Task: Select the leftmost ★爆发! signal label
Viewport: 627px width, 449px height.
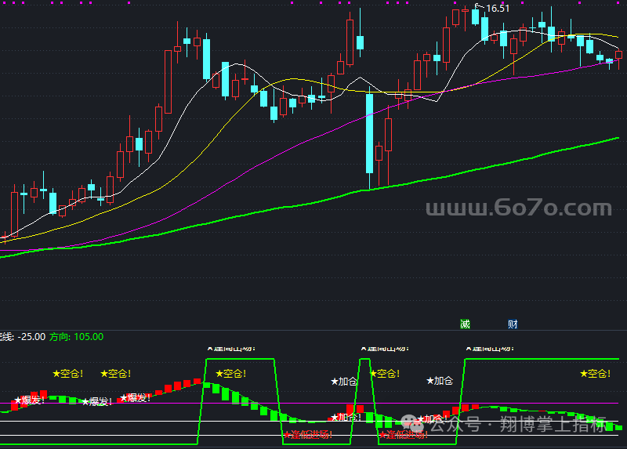Action: tap(28, 400)
